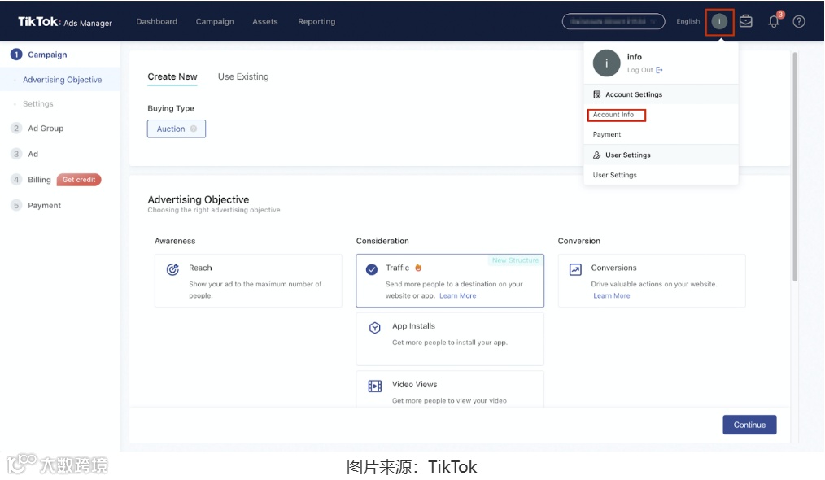Click the Awareness column heading
825x480 pixels.
tap(175, 241)
